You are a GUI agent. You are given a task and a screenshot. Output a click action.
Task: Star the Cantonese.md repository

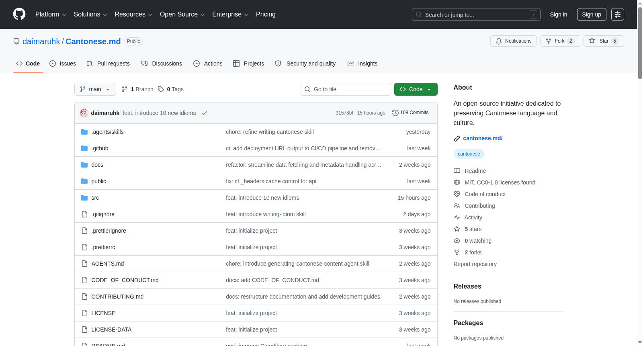(x=604, y=41)
